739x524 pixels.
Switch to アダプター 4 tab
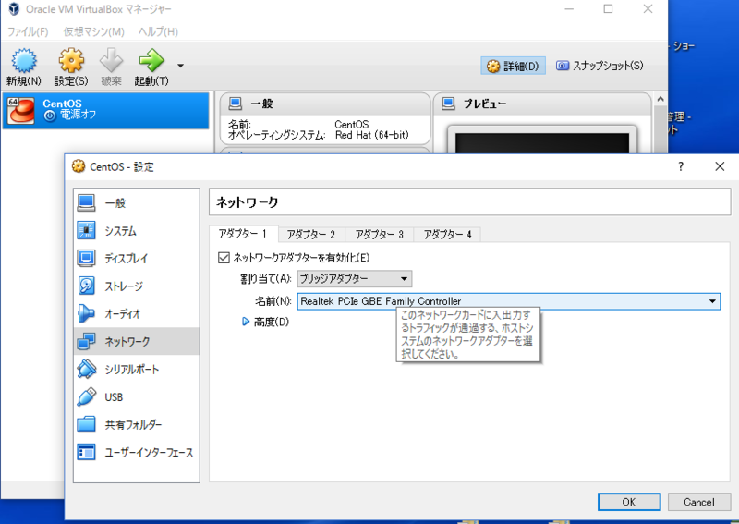click(x=447, y=234)
